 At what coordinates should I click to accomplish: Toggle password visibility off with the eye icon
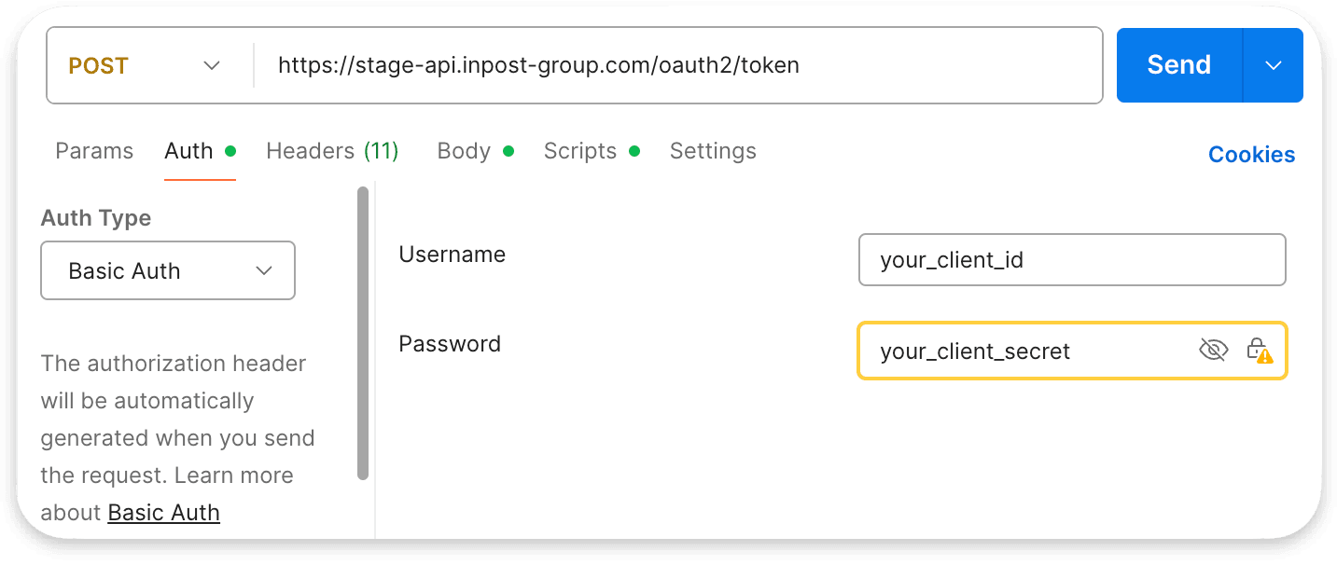point(1213,350)
